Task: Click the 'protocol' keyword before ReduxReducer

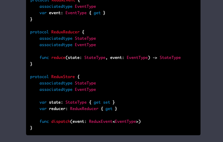Action: 39,32
